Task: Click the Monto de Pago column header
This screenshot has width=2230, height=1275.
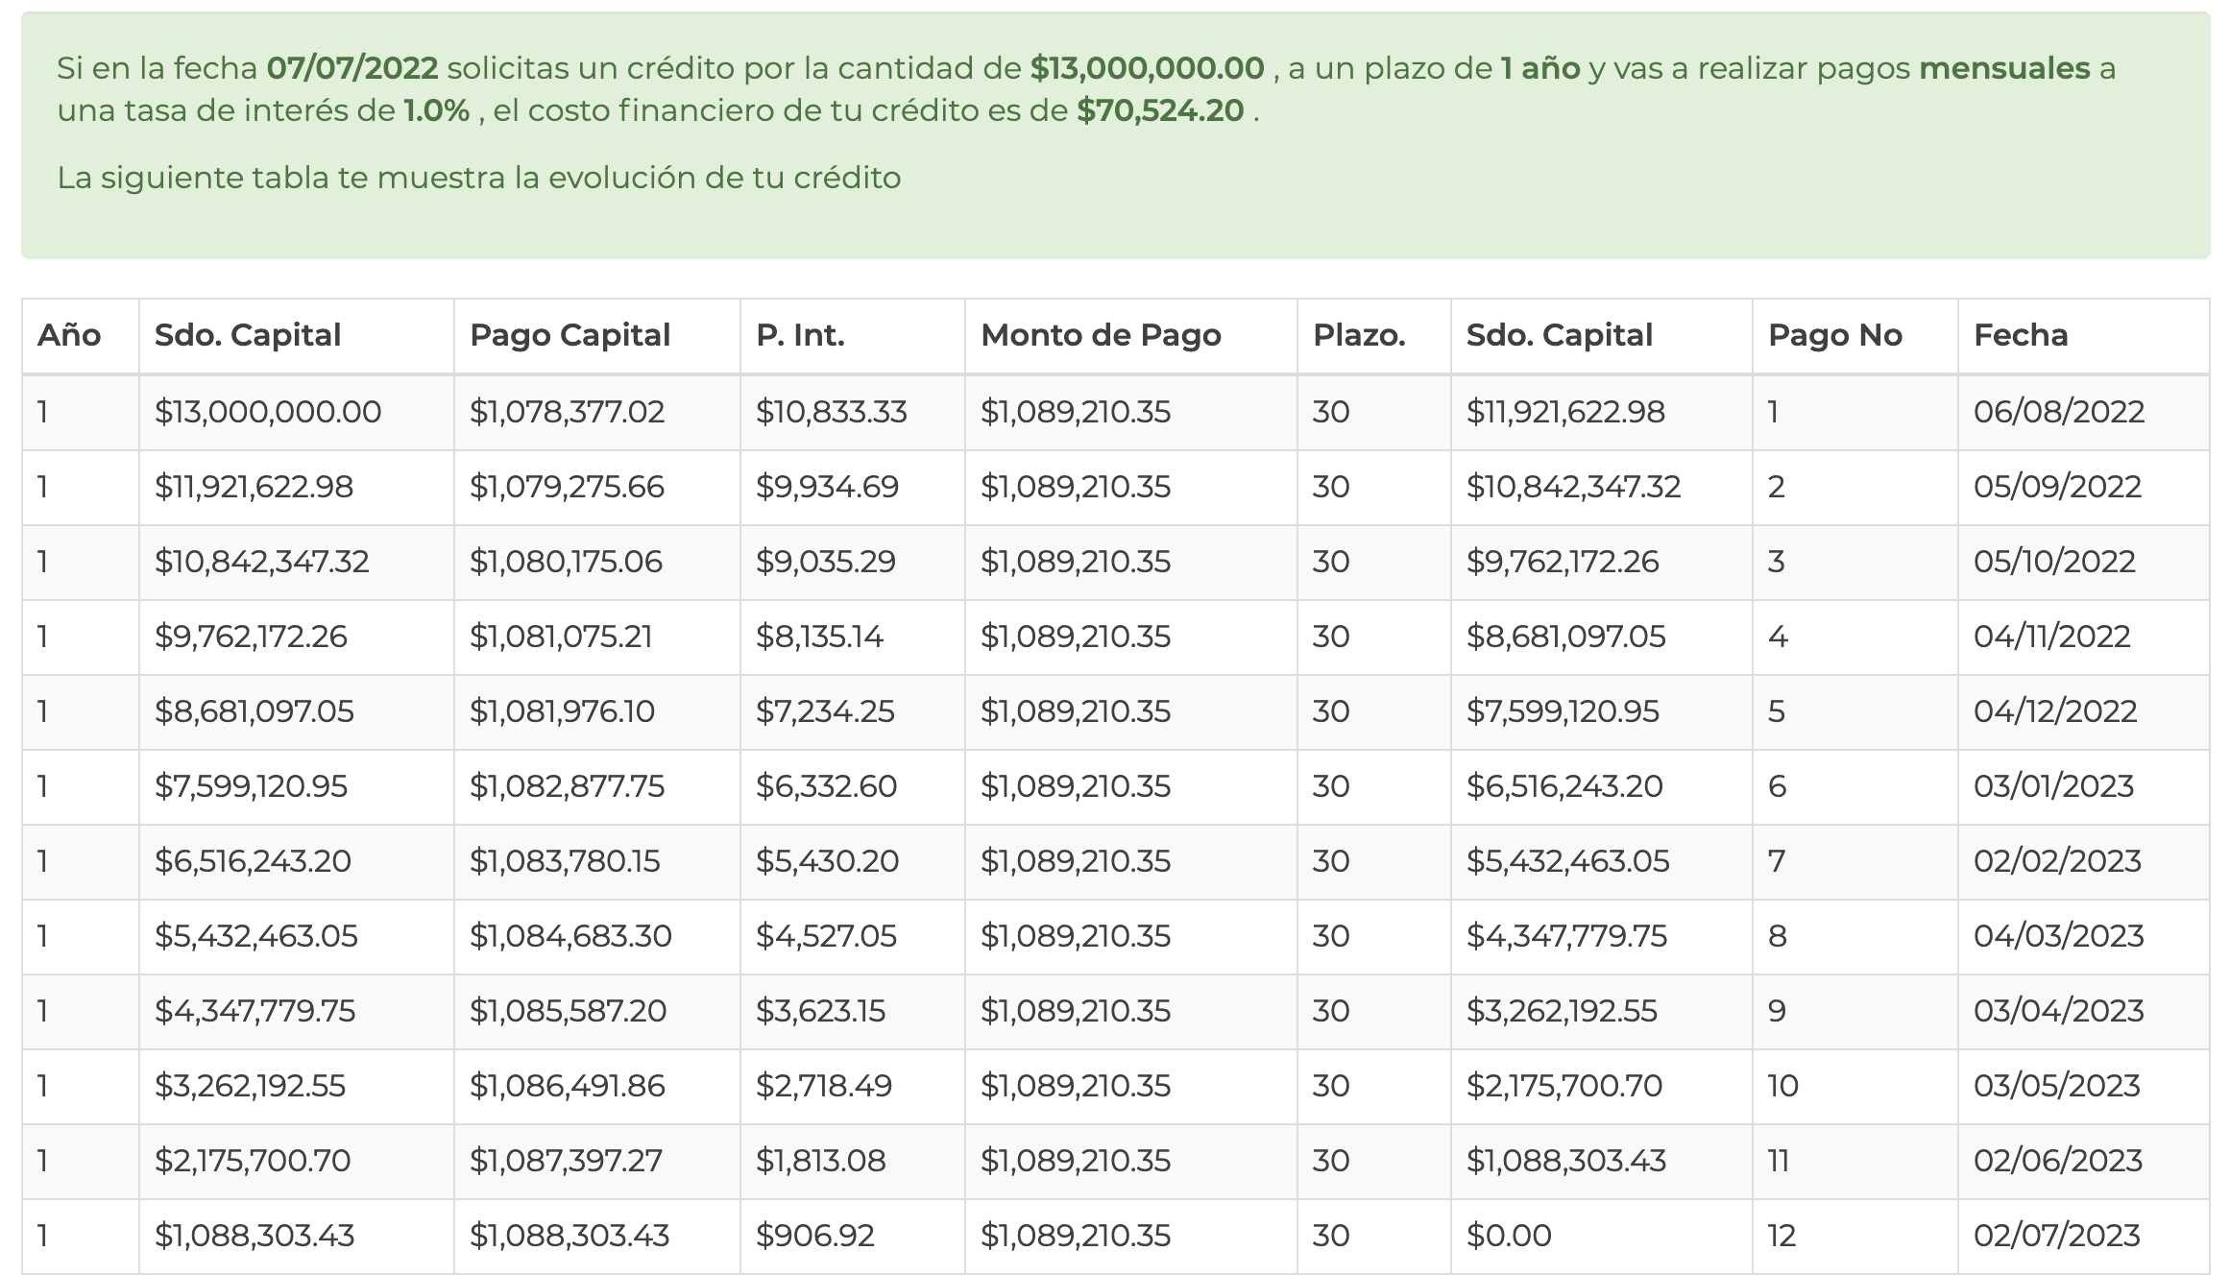Action: 1130,335
